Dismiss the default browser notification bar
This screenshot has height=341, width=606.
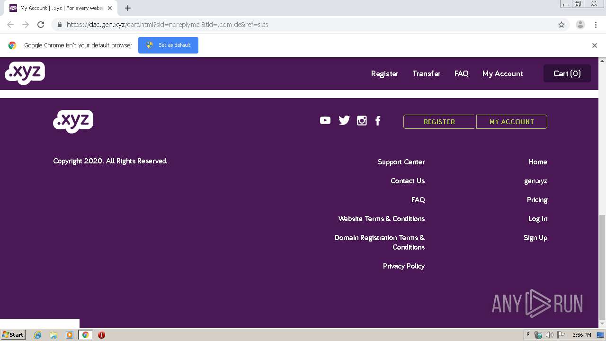click(x=595, y=45)
